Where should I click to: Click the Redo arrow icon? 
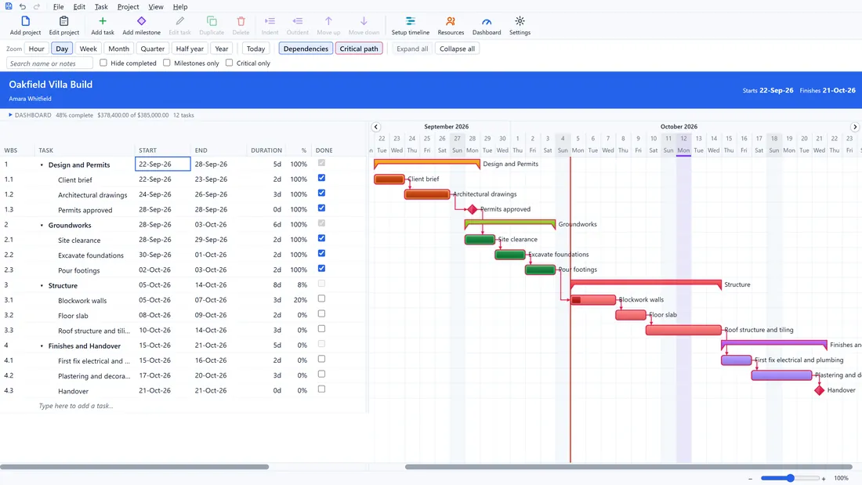[x=37, y=6]
